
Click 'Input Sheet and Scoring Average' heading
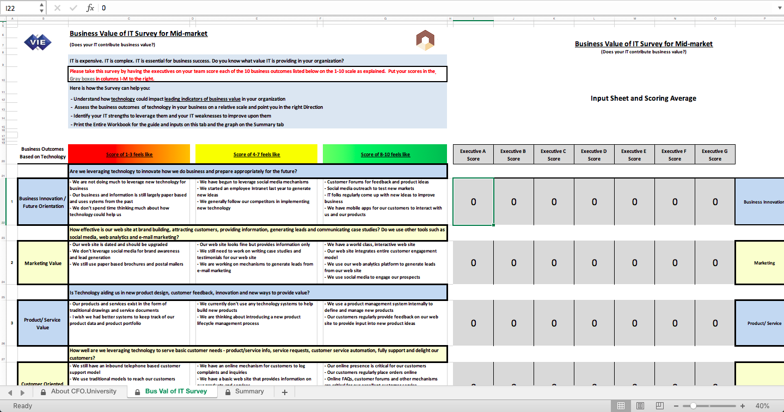[644, 99]
